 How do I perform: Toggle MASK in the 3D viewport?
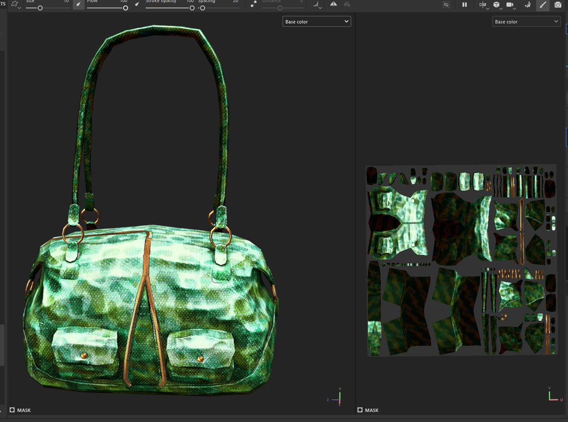point(20,410)
